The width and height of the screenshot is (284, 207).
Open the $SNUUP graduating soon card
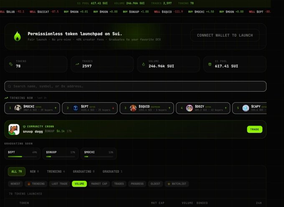pyautogui.click(x=61, y=154)
